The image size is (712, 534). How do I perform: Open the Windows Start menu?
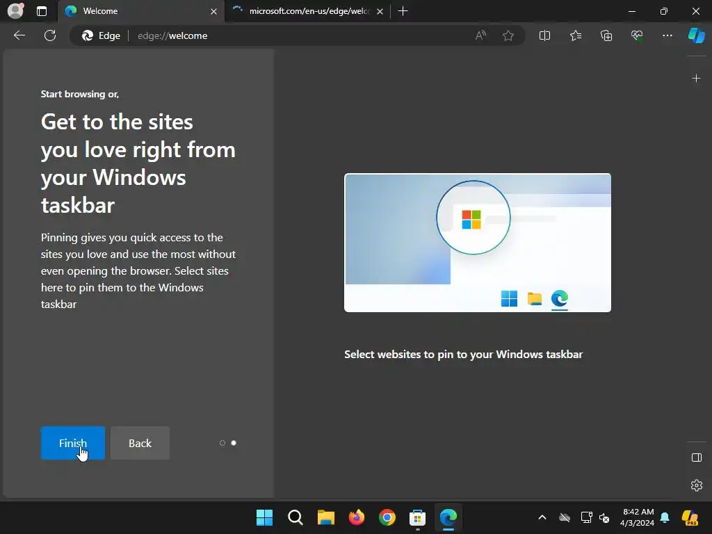point(264,517)
